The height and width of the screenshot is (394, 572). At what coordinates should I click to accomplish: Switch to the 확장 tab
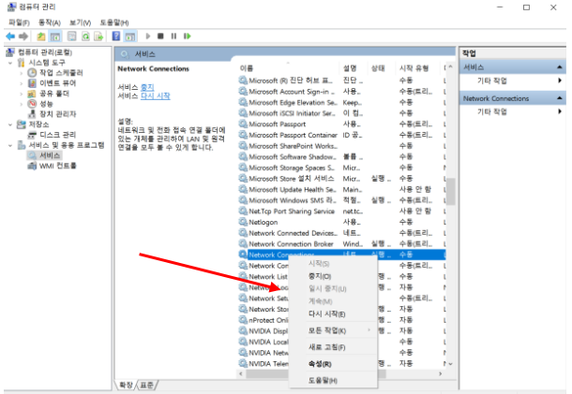coord(127,385)
